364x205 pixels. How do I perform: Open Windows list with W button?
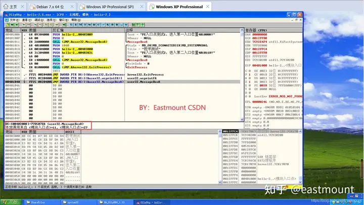click(89, 25)
